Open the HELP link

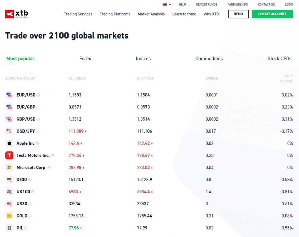tap(182, 4)
